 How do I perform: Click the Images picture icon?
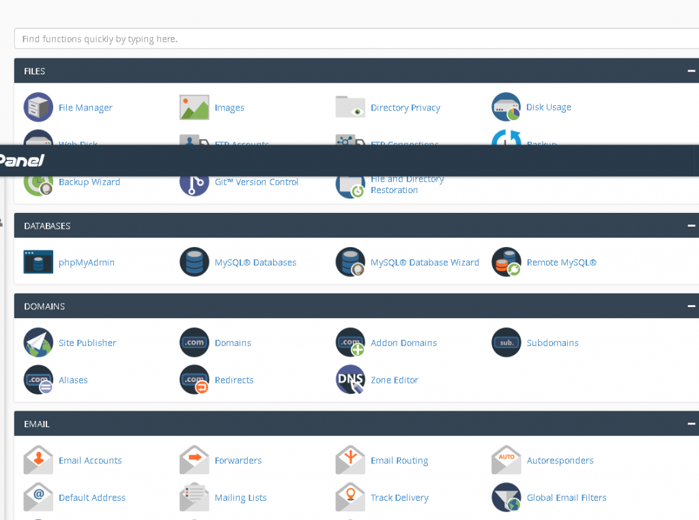pyautogui.click(x=195, y=107)
